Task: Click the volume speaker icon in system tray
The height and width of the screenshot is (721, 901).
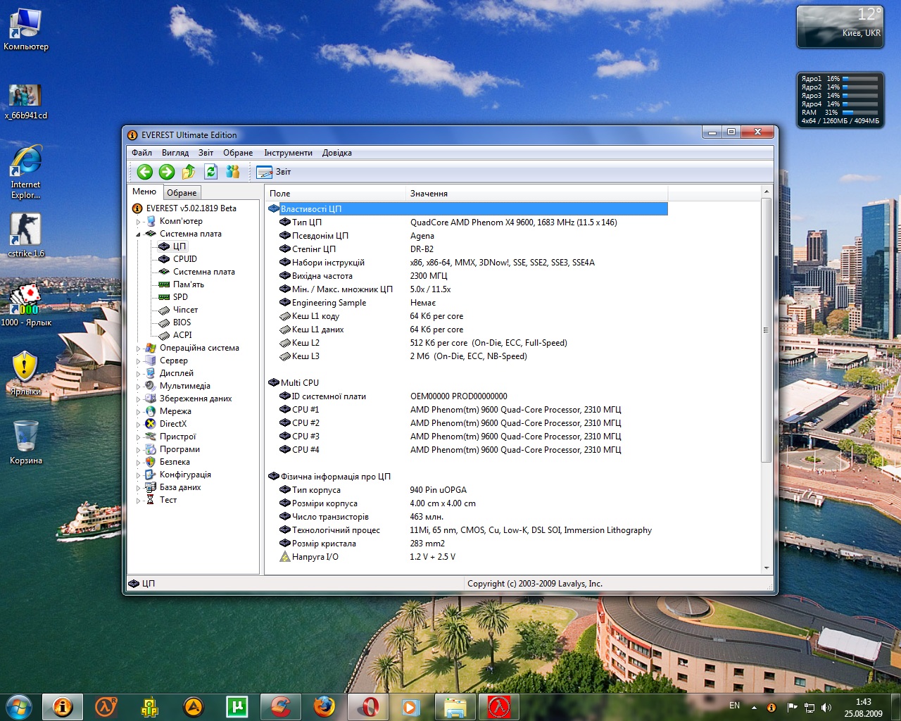Action: 826,707
